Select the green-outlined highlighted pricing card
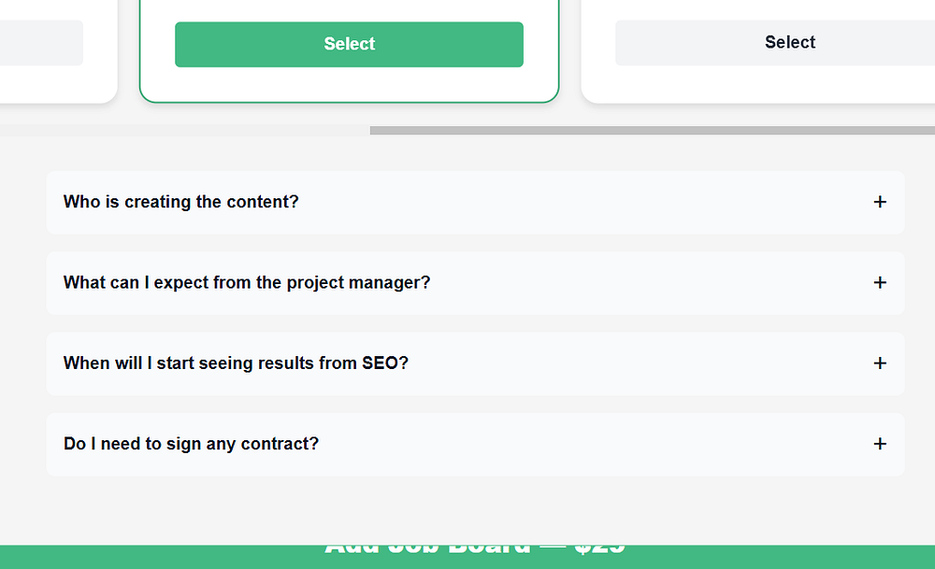The image size is (935, 569). (x=349, y=84)
